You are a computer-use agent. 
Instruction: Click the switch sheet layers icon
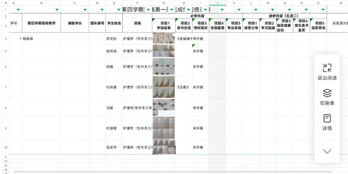tap(327, 93)
